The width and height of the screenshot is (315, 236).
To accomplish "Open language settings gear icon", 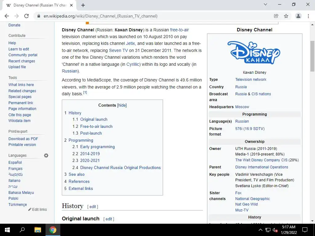I will coord(46,155).
